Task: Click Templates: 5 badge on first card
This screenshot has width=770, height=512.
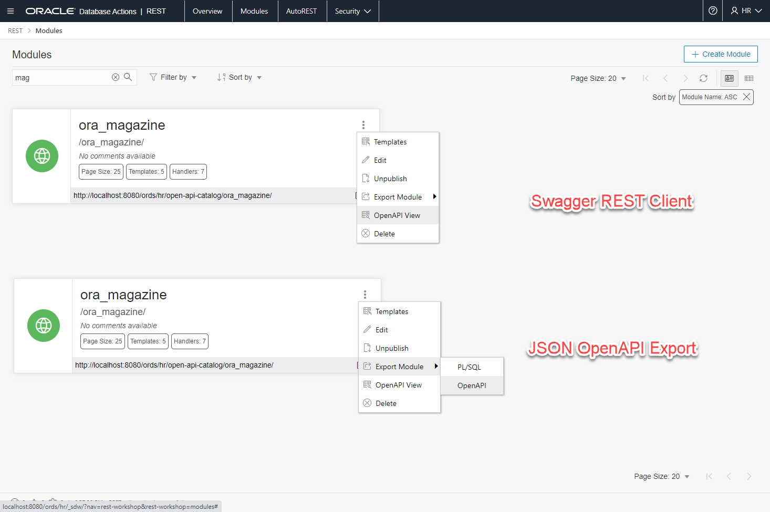Action: point(147,172)
